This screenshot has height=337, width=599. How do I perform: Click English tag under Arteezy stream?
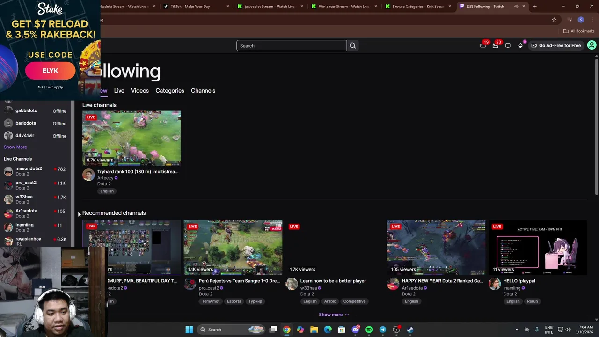coord(107,191)
